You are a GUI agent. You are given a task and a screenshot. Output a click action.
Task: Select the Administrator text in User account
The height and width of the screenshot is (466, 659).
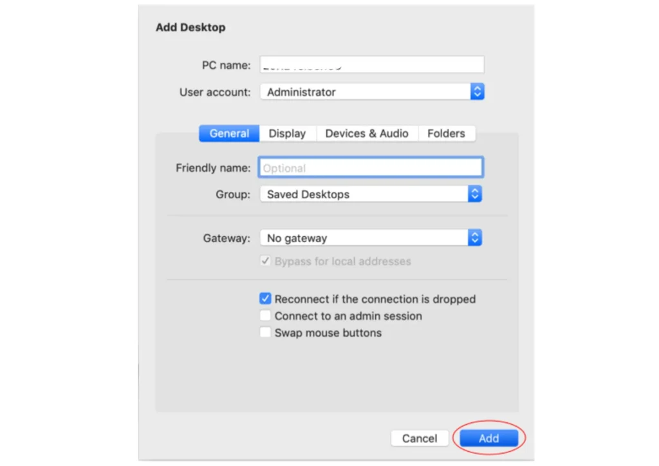coord(301,91)
